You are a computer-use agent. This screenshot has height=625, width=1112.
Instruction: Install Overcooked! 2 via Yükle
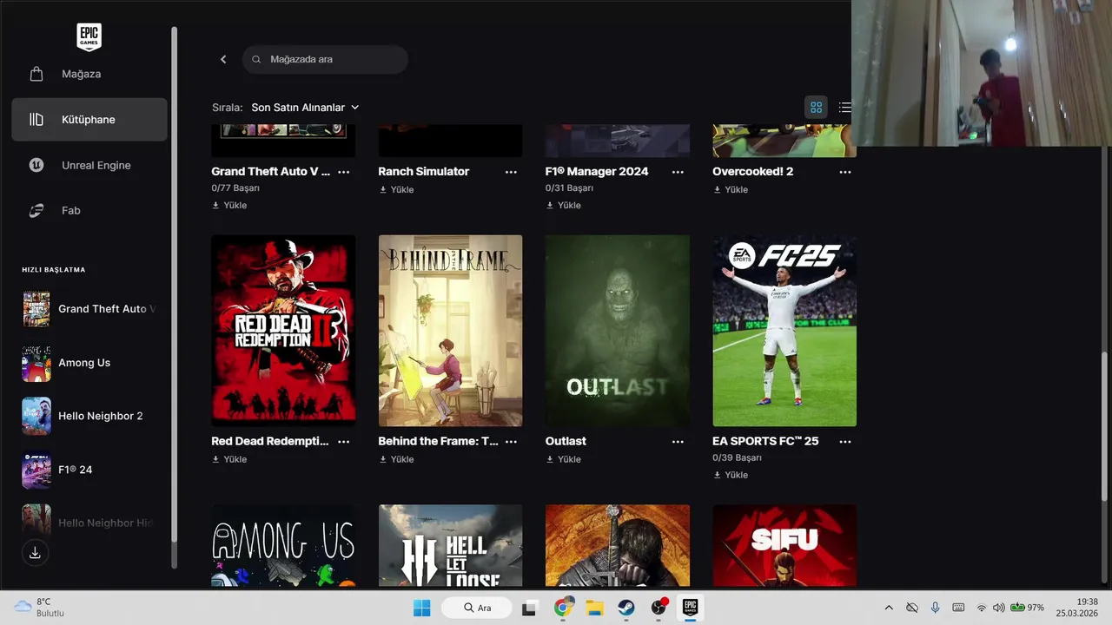[731, 189]
